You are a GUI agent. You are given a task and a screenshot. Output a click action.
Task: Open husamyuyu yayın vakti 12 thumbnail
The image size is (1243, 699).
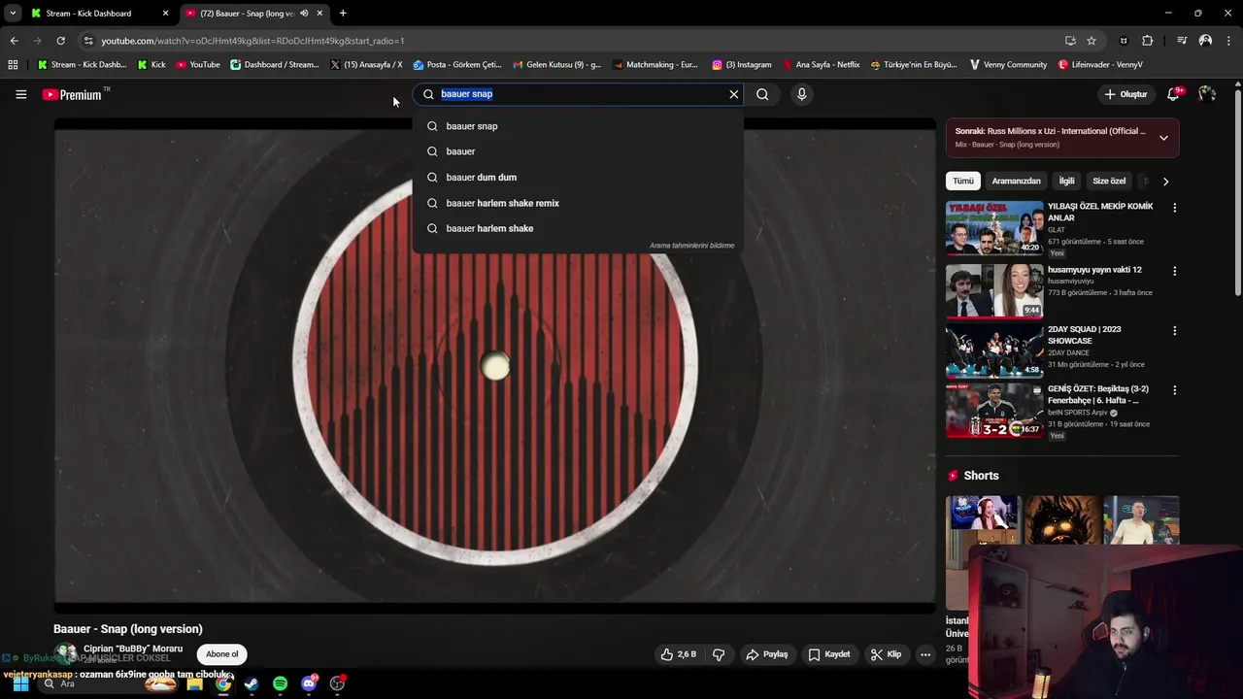(994, 290)
